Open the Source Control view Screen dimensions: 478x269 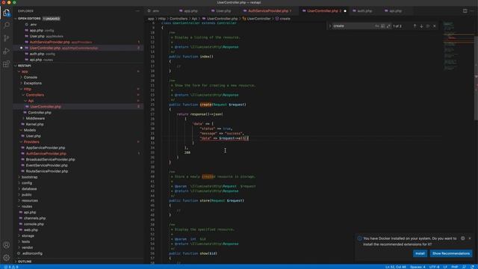click(x=7, y=38)
